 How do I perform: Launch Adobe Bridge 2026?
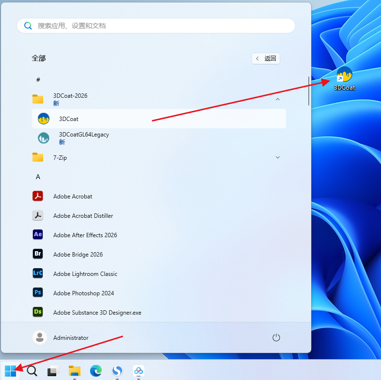click(159, 254)
